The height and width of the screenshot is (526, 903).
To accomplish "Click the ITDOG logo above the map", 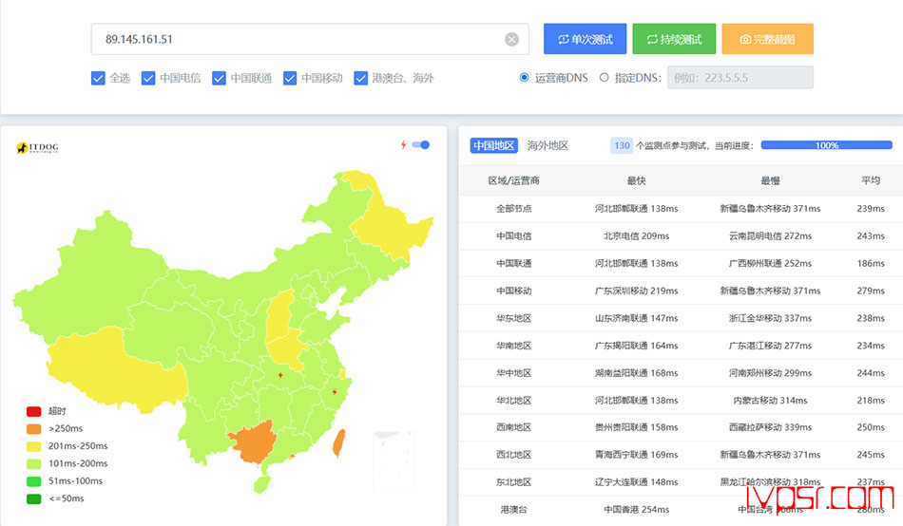I will pos(37,148).
